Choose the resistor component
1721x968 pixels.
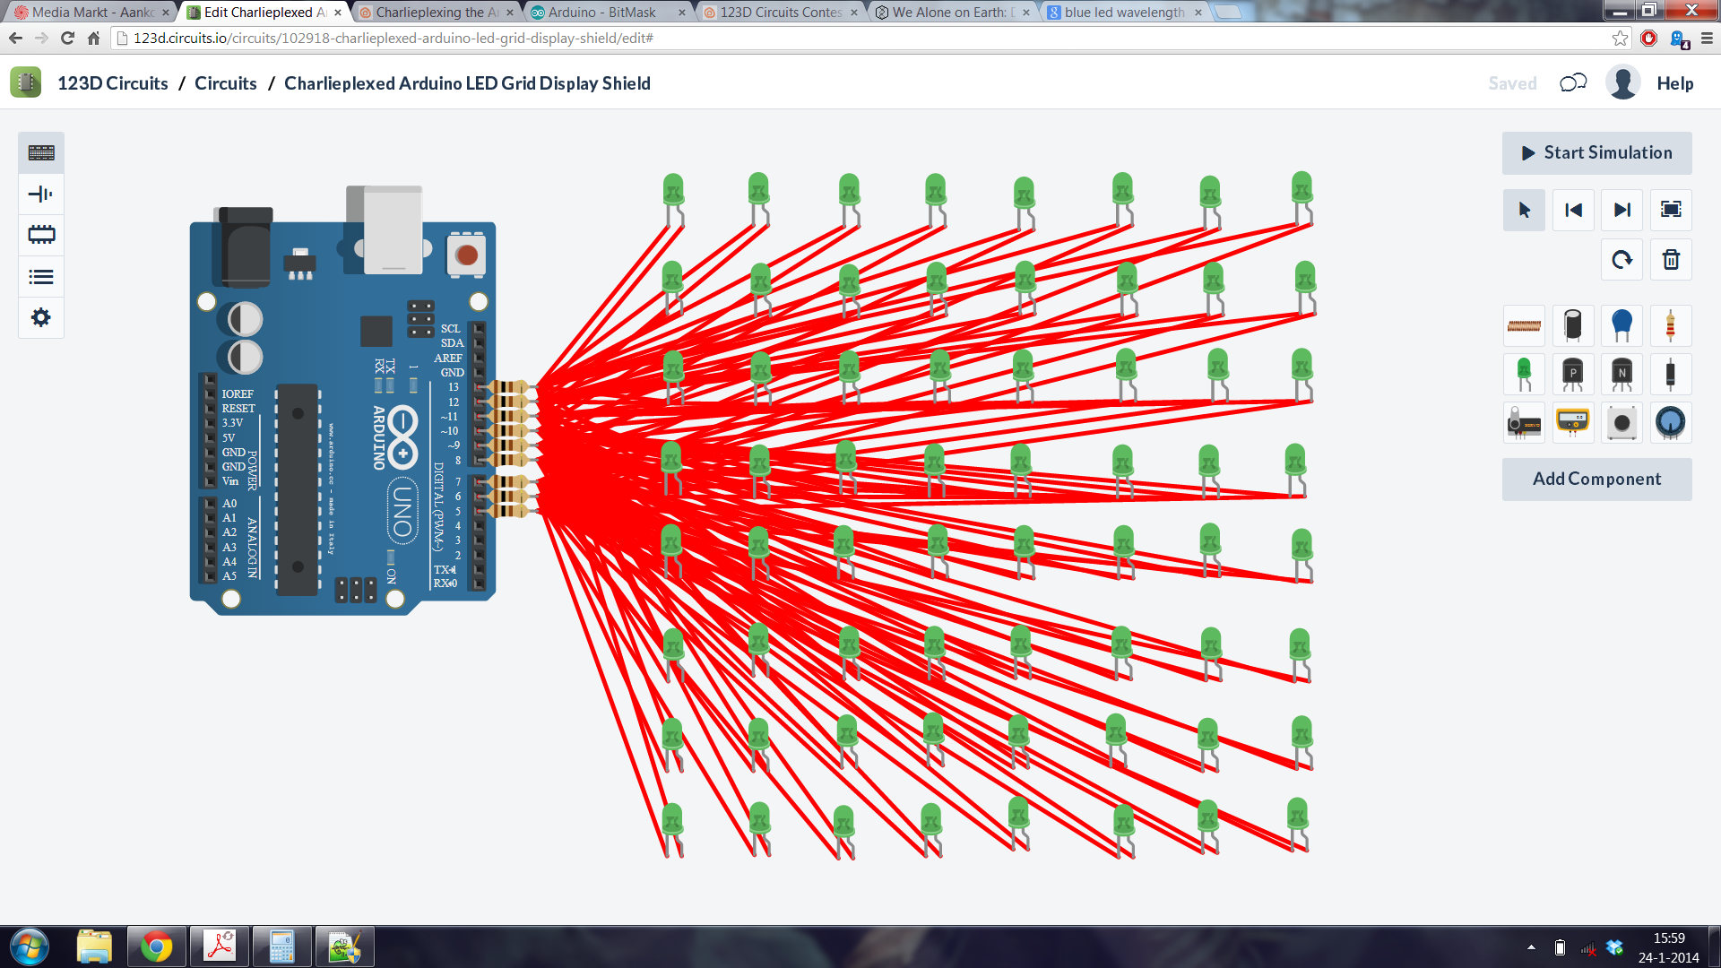(1670, 325)
